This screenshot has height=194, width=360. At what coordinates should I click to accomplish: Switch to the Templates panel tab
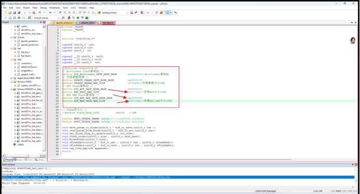pyautogui.click(x=39, y=160)
